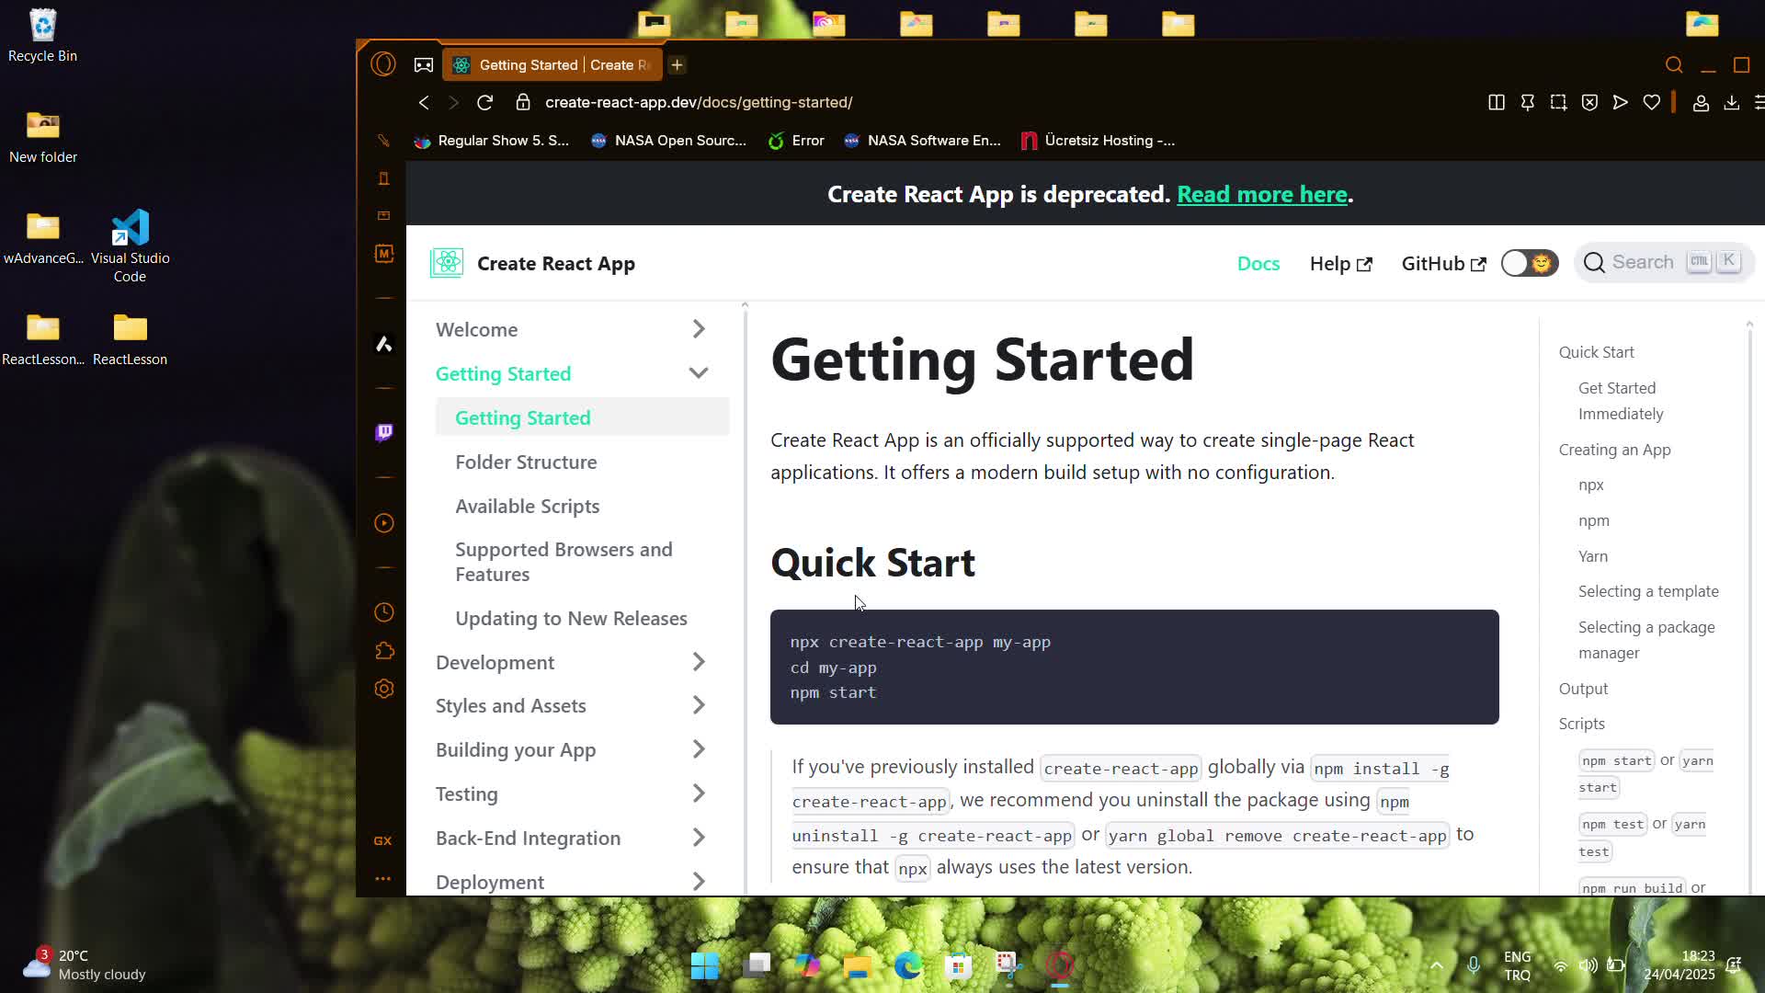Open Windows Start menu
This screenshot has width=1765, height=993.
[x=705, y=965]
